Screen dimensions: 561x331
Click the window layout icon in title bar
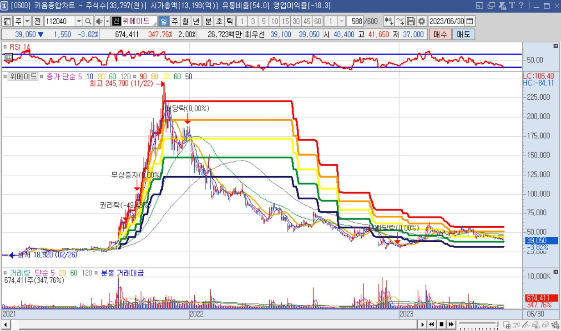(x=480, y=5)
